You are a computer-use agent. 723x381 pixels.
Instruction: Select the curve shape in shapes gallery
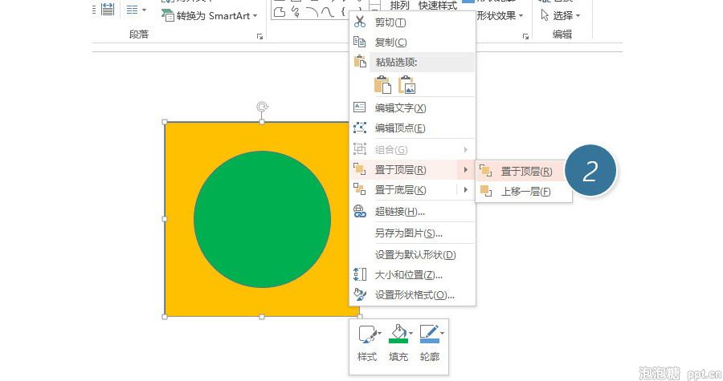[328, 12]
